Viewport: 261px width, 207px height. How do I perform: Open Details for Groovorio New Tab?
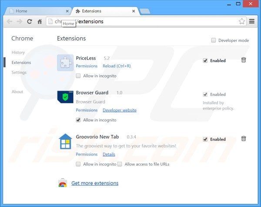click(109, 154)
